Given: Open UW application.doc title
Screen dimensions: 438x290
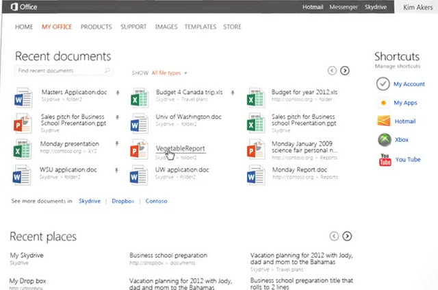Looking at the screenshot, I should 182,169.
